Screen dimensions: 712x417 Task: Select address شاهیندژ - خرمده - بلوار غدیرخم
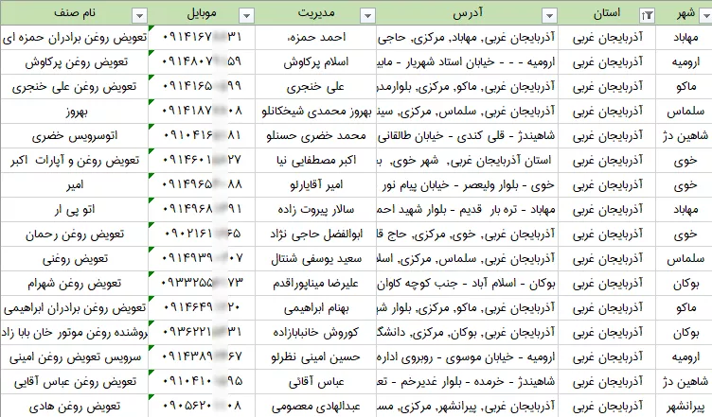click(x=468, y=381)
